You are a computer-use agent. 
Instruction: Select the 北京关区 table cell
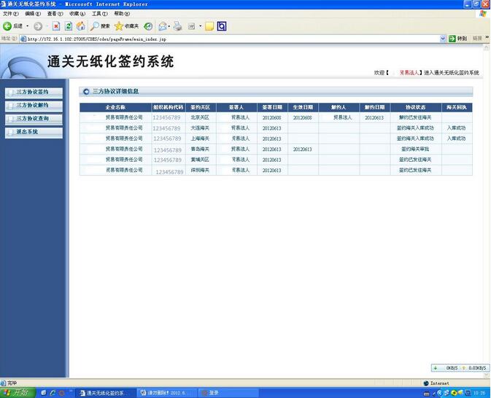(201, 117)
